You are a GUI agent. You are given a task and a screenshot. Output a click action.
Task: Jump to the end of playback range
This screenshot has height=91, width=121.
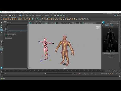(x=120, y=71)
